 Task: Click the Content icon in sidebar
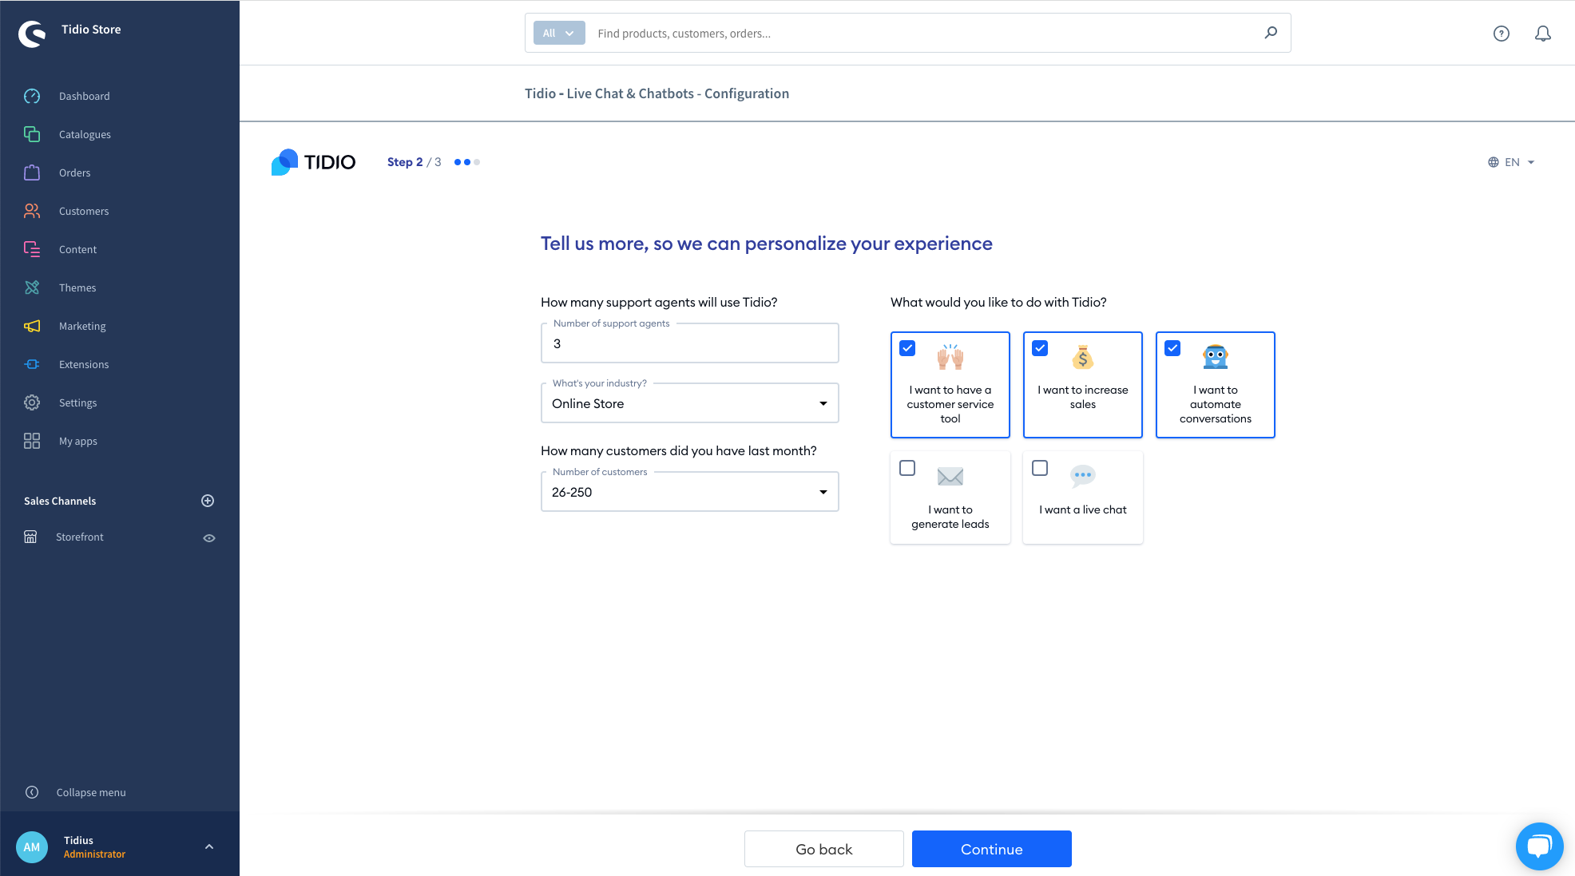(x=32, y=249)
